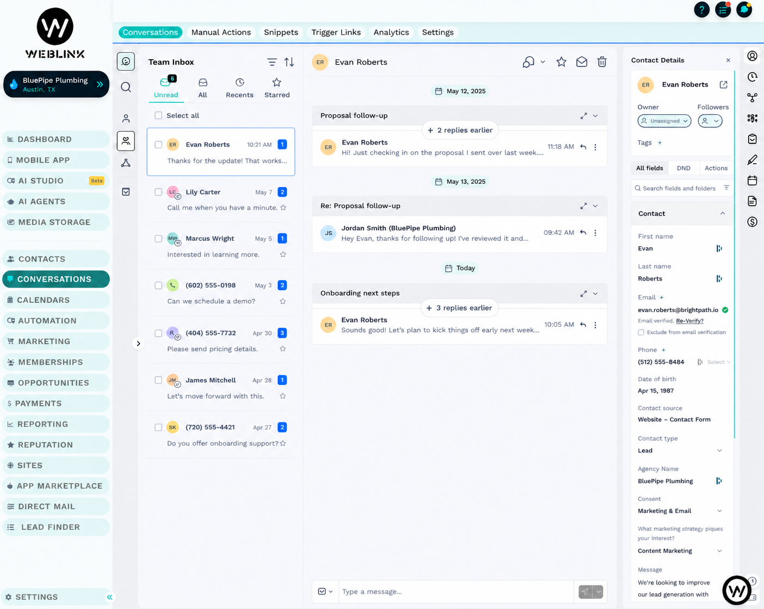Close the Contact Details panel
The image size is (764, 609).
point(728,60)
